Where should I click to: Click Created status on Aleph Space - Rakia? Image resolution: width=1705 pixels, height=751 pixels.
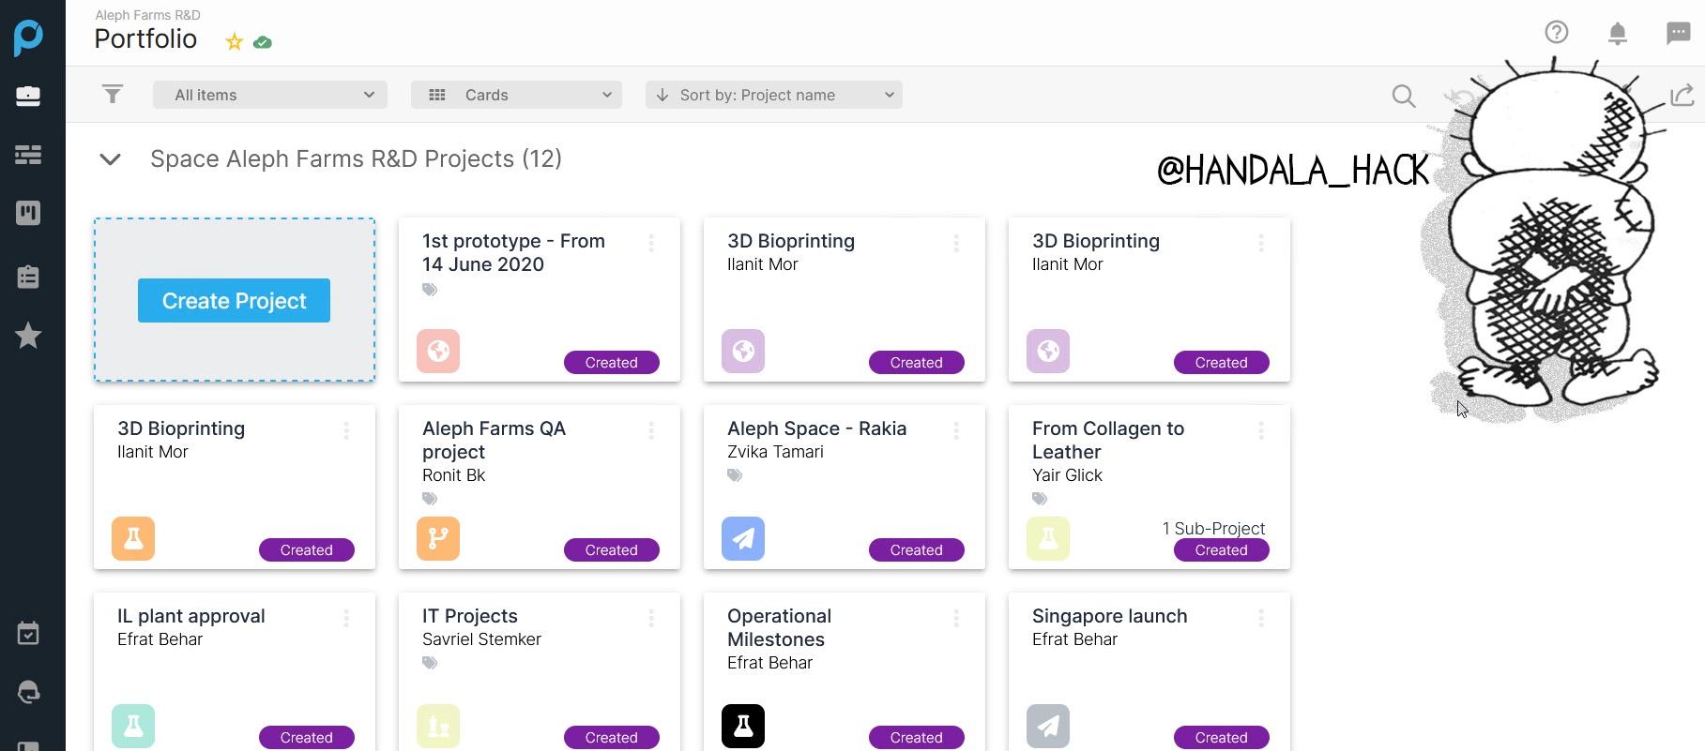[916, 549]
